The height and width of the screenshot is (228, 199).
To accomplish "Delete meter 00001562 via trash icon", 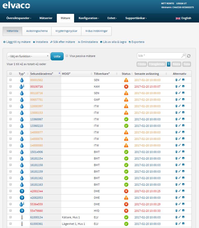I will click(x=176, y=80).
